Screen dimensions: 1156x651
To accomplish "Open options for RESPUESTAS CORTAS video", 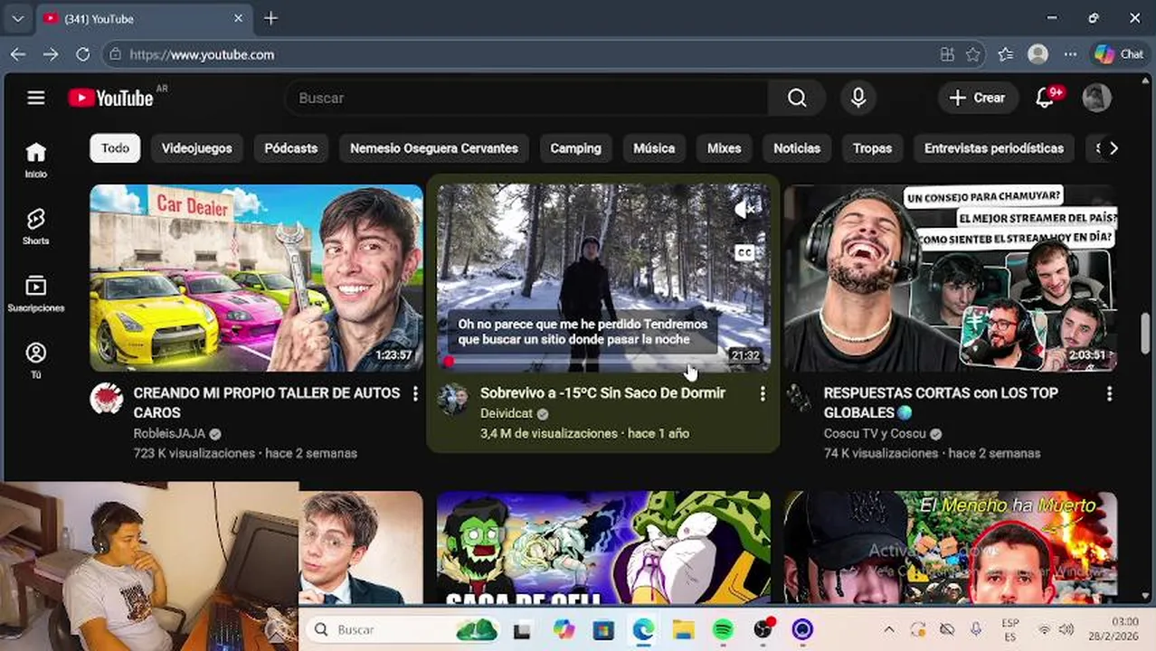I will [1109, 393].
